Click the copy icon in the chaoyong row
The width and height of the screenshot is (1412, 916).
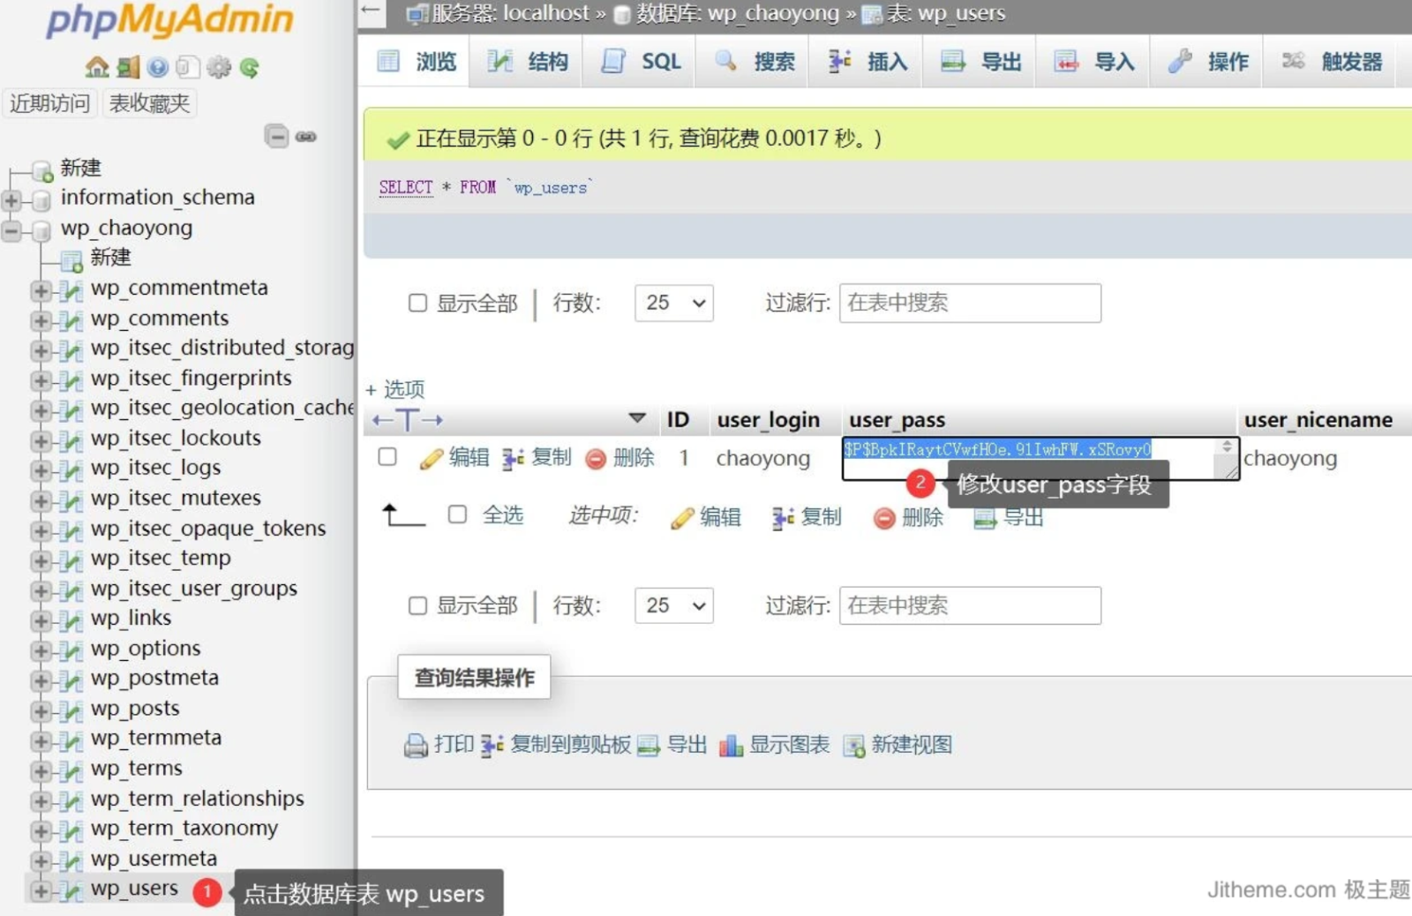coord(514,458)
